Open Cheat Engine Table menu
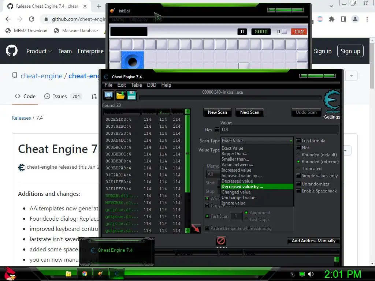Viewport: 375px width, 281px height. click(x=136, y=85)
